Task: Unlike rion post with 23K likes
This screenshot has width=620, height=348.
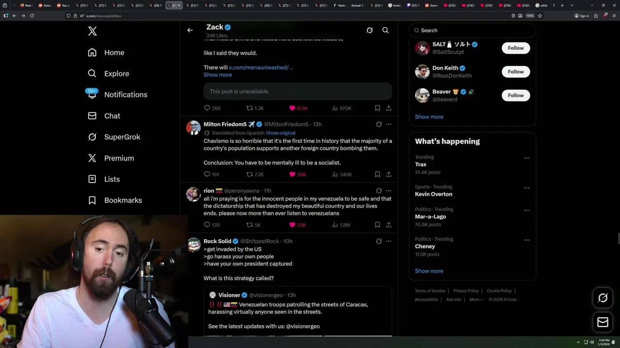Action: (297, 225)
